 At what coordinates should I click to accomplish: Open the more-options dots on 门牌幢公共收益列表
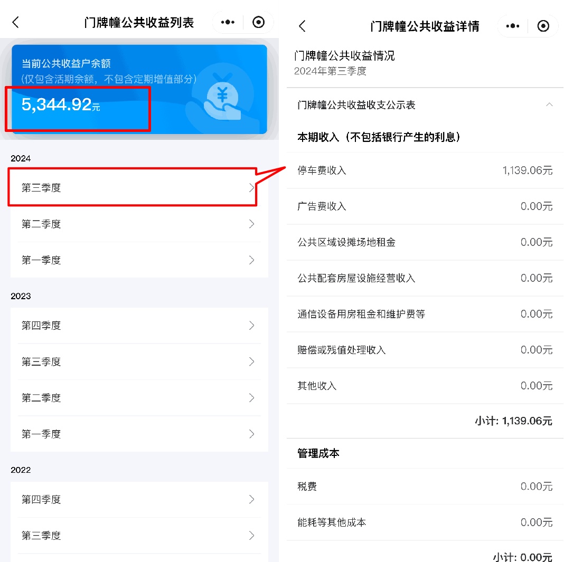click(x=228, y=22)
